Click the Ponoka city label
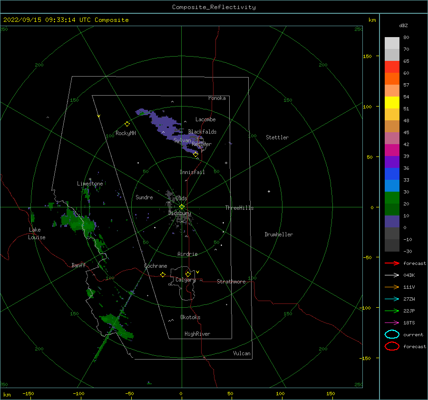The width and height of the screenshot is (428, 400). (x=217, y=98)
